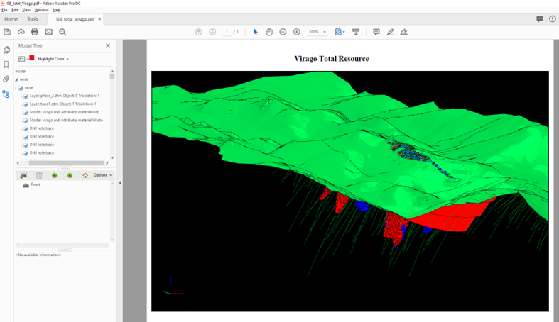Open Page Thumbnails sidebar icon

pos(6,50)
